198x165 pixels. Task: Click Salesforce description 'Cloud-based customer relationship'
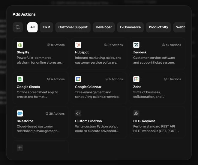pyautogui.click(x=38, y=129)
